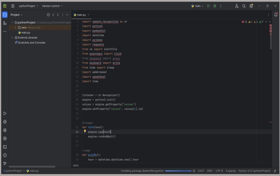Click the package install progress bar
Viewport: 280px width, 176px height.
pos(178,171)
